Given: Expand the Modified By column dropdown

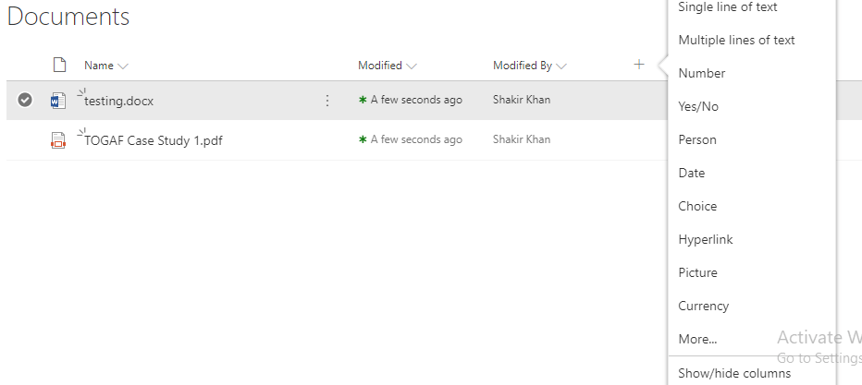Looking at the screenshot, I should 561,66.
